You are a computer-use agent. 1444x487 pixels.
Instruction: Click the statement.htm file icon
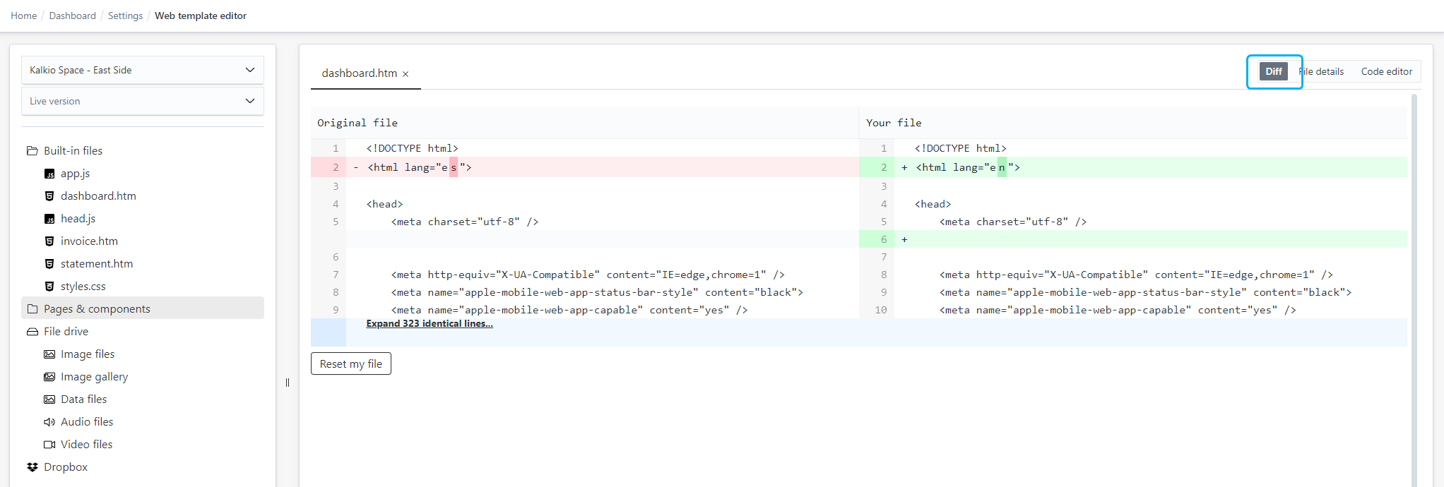49,264
